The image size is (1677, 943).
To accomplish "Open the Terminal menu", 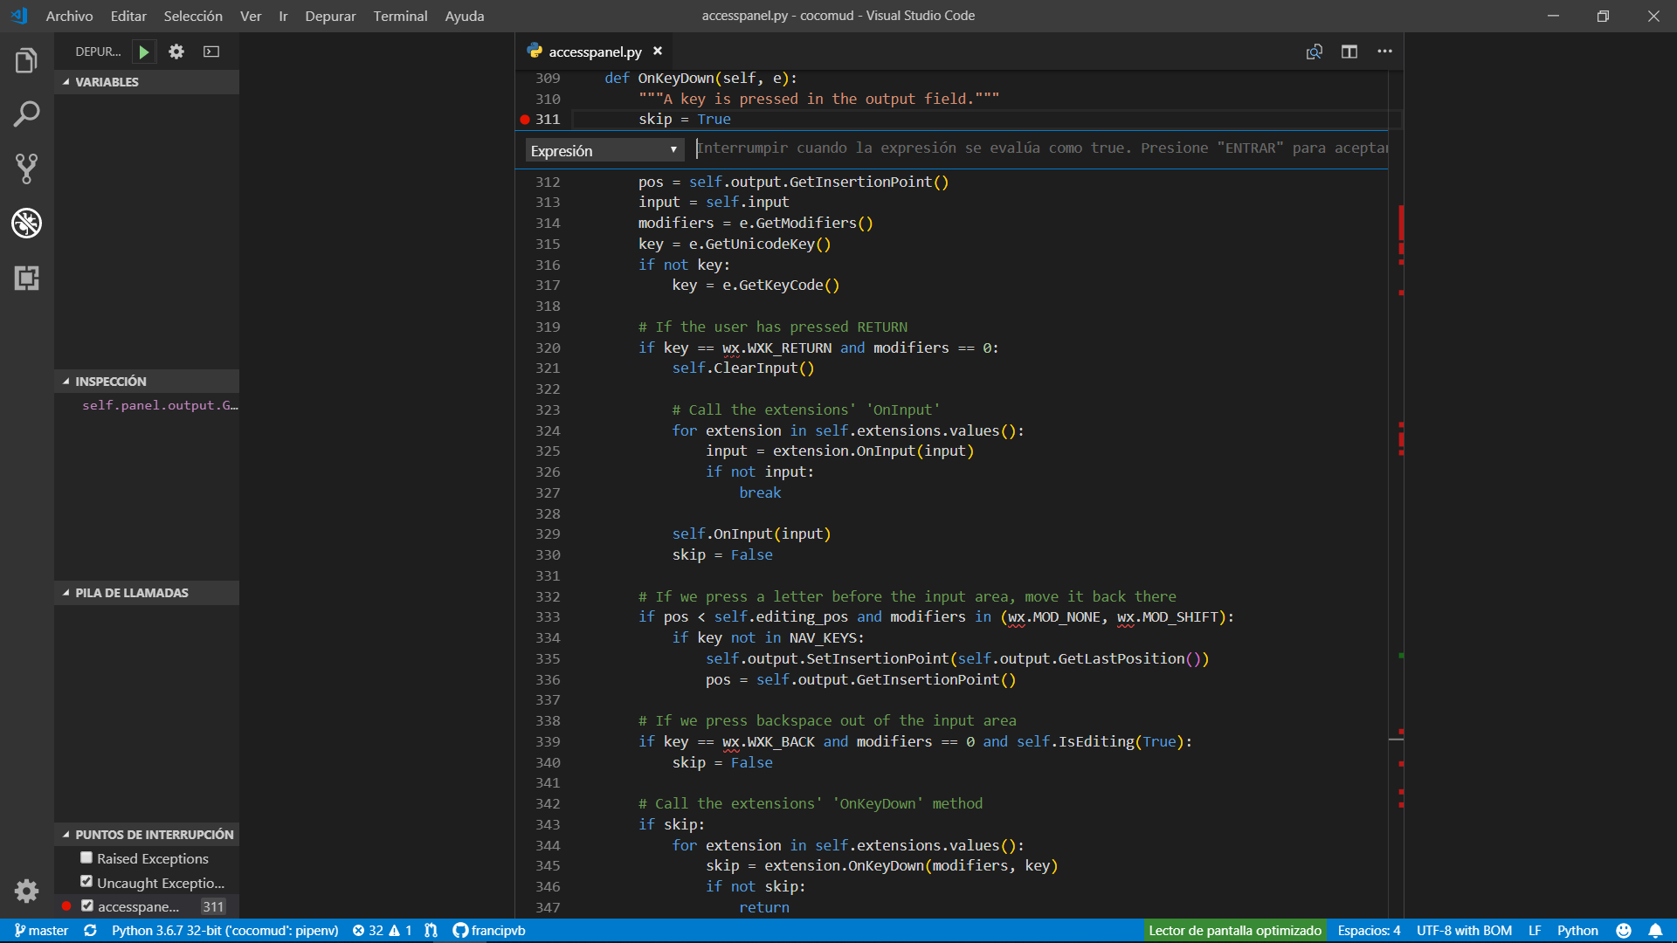I will click(x=400, y=16).
